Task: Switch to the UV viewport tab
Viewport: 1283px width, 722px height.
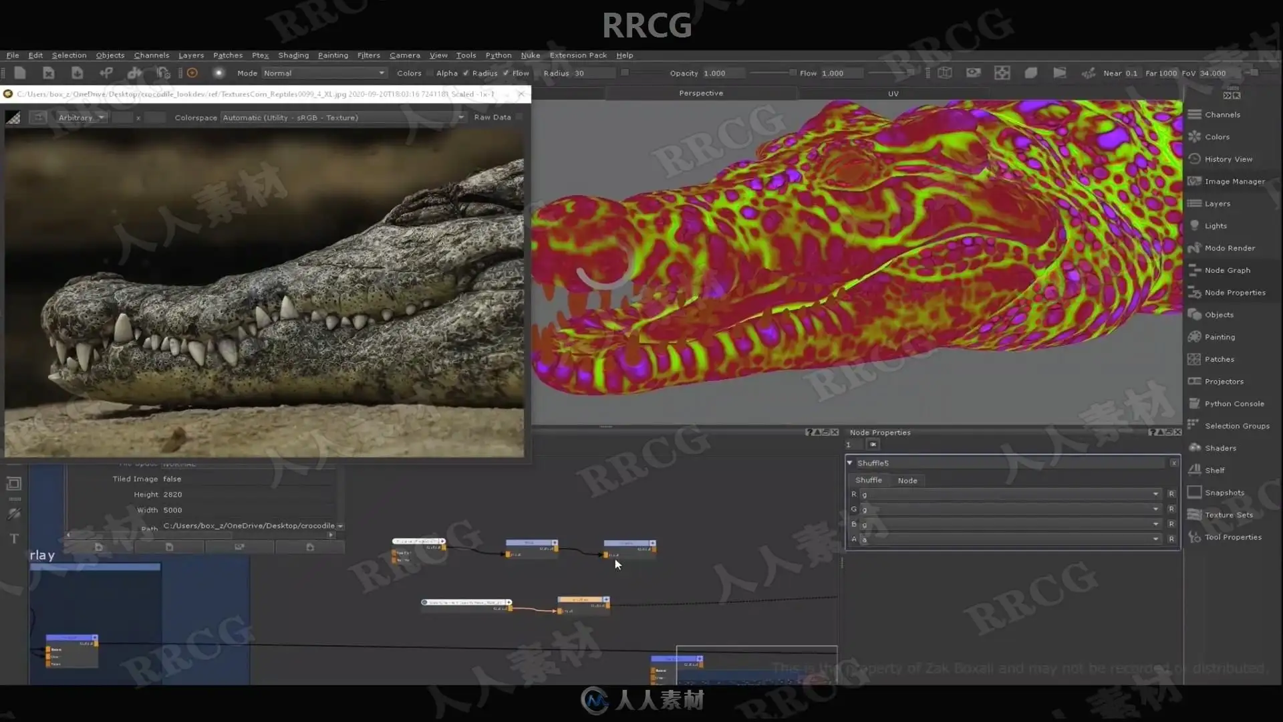Action: point(893,94)
